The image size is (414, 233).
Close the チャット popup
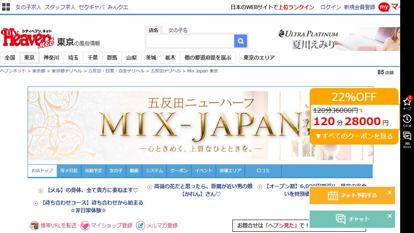pyautogui.click(x=389, y=216)
